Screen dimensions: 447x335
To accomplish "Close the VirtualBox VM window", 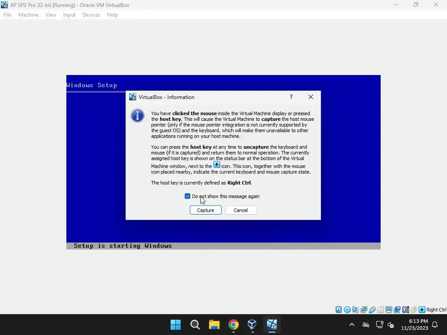I will [x=436, y=5].
